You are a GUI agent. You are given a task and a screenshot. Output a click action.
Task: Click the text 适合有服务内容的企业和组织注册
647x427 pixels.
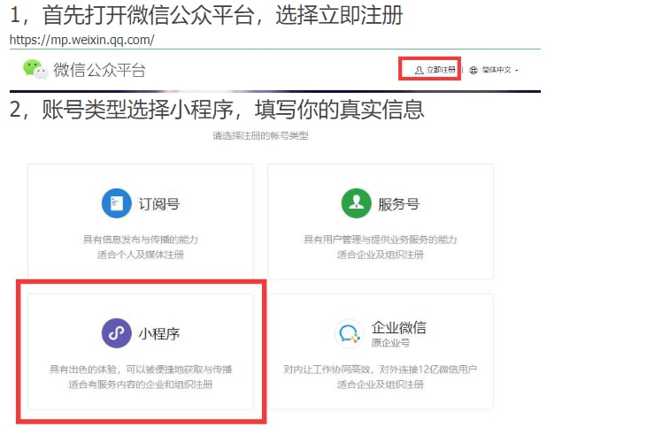pos(141,385)
